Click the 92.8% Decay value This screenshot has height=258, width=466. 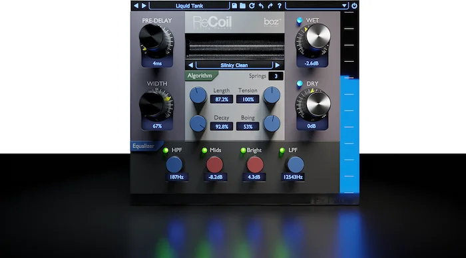(x=222, y=127)
